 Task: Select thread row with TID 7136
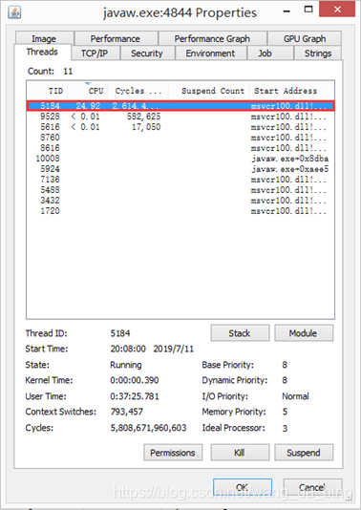180,180
